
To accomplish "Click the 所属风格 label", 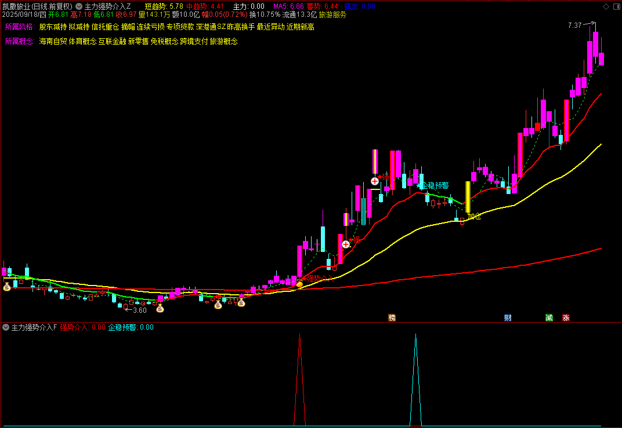I will coord(20,27).
